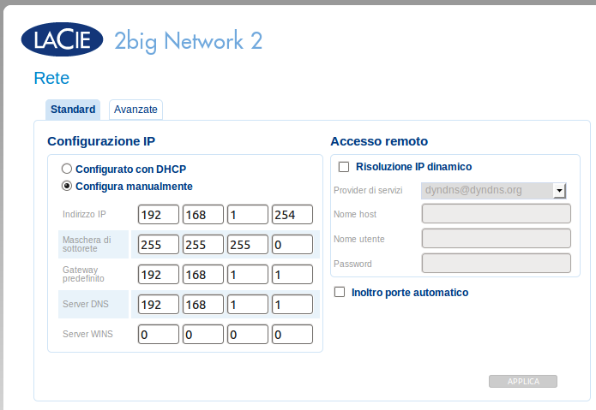Click first octet of Maschera di sottorete

coord(158,245)
